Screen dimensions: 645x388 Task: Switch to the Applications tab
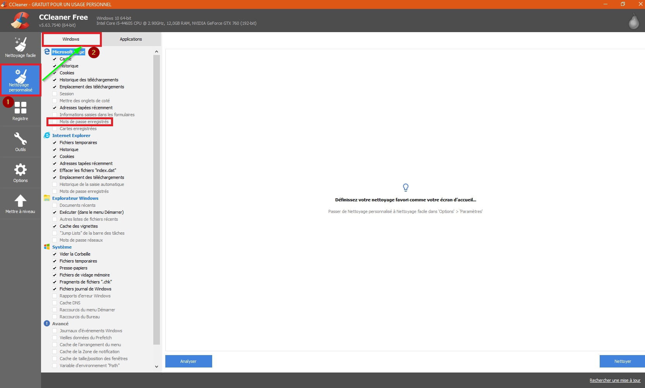(131, 39)
